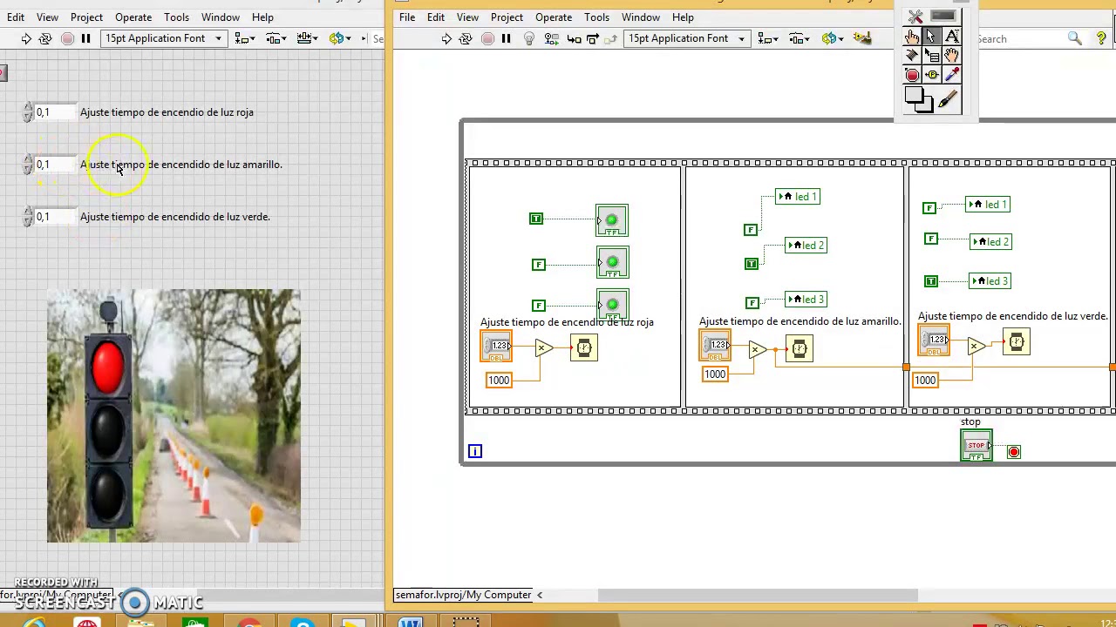This screenshot has height=627, width=1116.
Task: Open front panel Resize Objects dropdown
Action: coord(307,38)
